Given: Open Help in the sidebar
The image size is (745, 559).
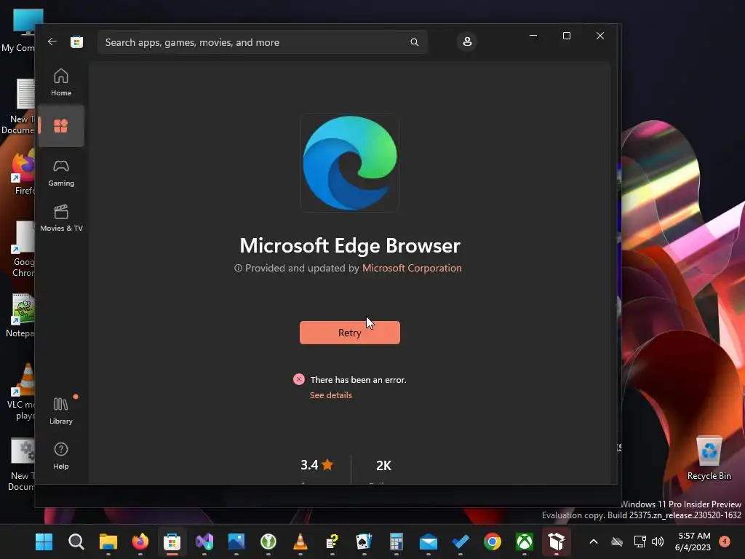Looking at the screenshot, I should pos(61,456).
